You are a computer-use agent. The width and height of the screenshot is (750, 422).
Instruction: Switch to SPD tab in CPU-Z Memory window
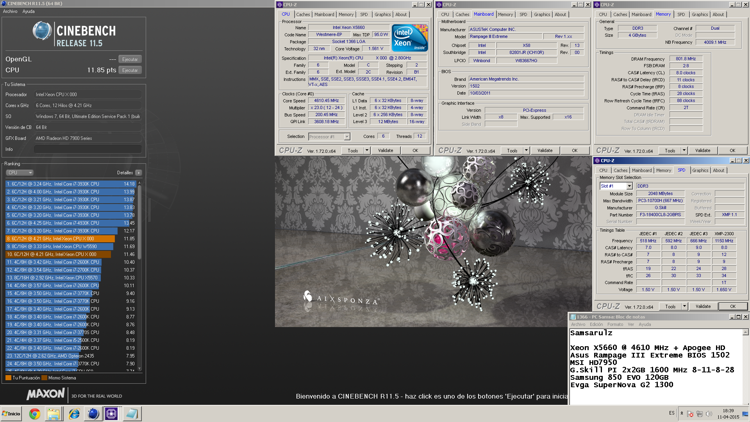click(x=681, y=14)
